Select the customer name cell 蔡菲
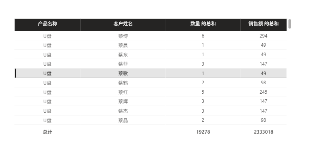 123,64
